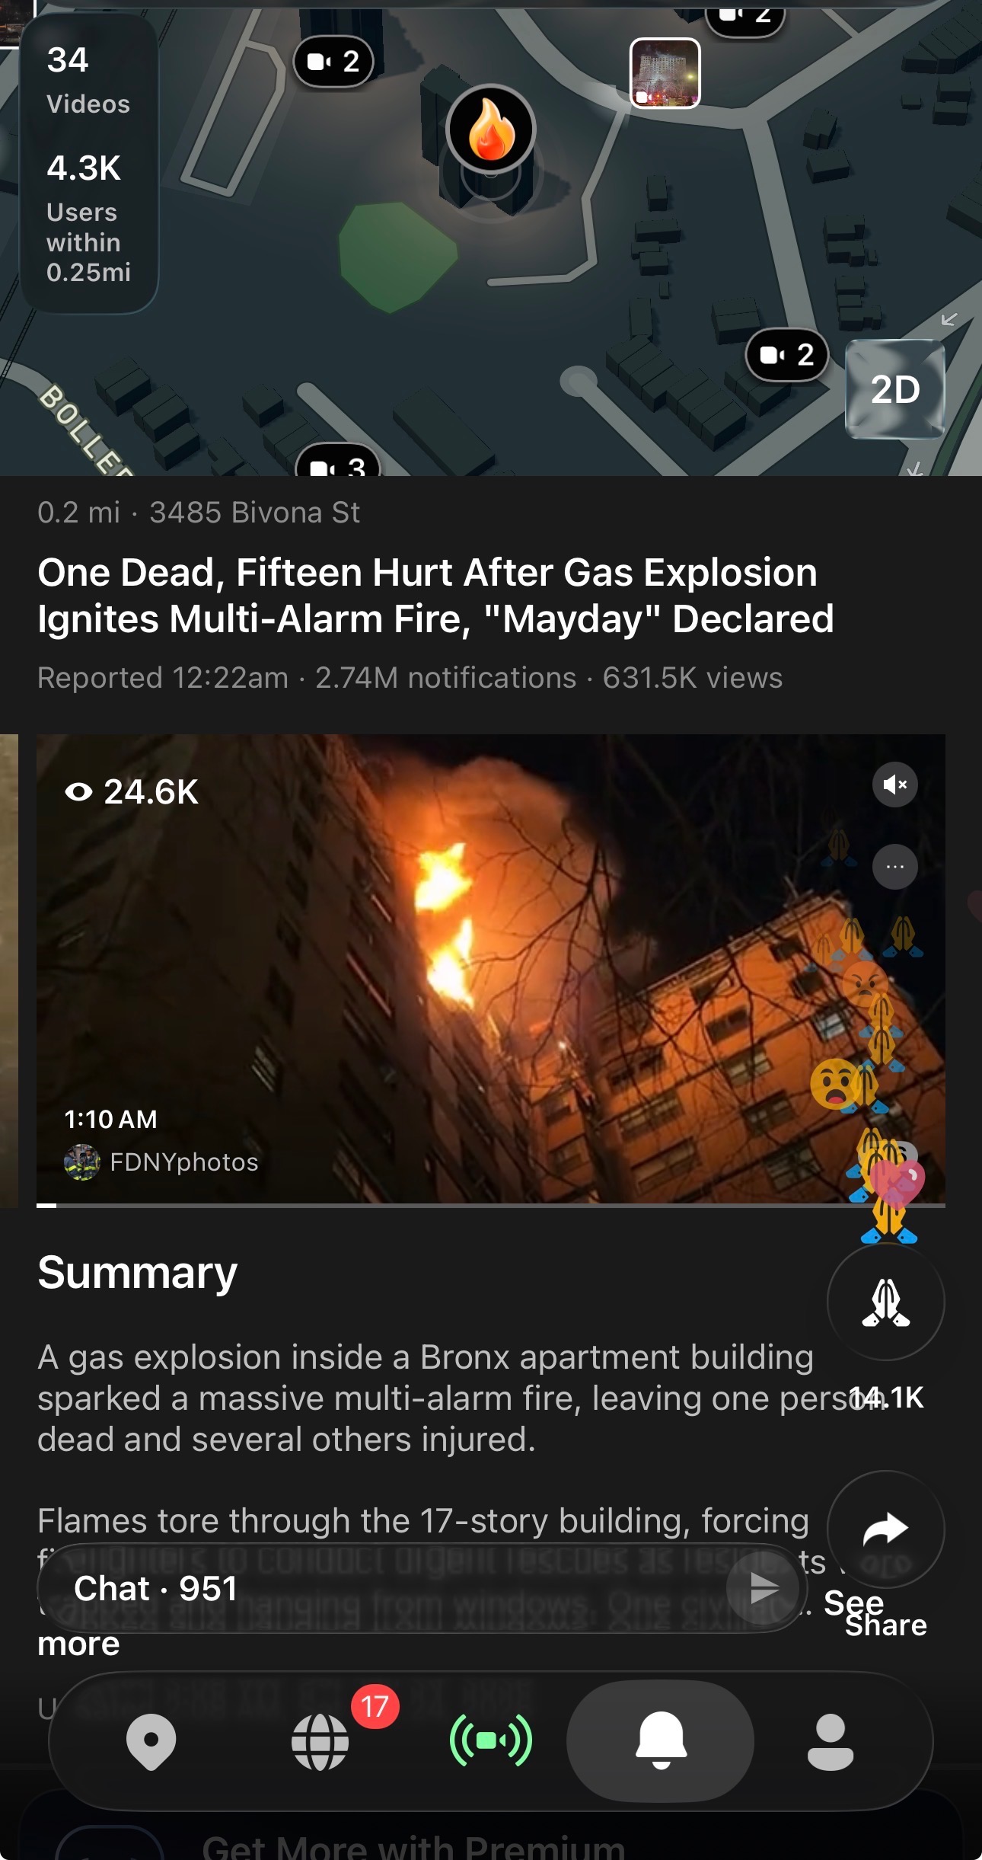Toggle the 2D map view button
The height and width of the screenshot is (1860, 982).
[895, 389]
